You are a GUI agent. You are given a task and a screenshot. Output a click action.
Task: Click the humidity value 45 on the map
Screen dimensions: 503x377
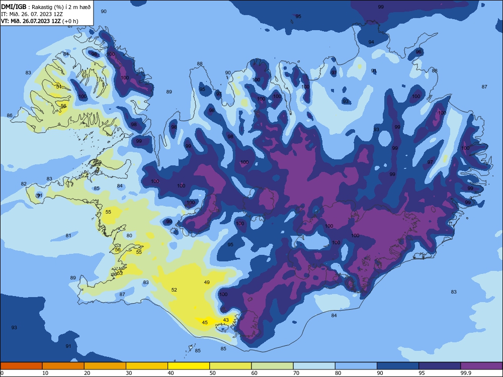(205, 323)
